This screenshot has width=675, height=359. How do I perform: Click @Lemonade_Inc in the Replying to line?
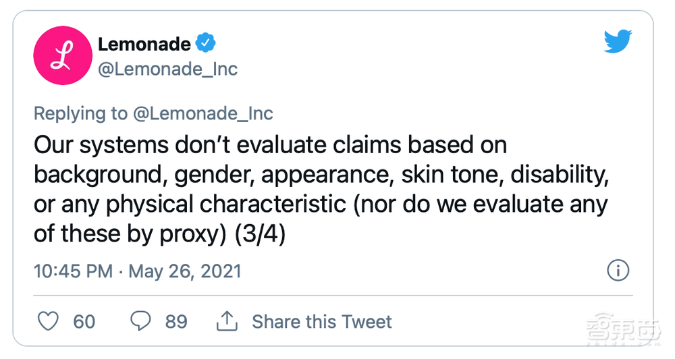pyautogui.click(x=202, y=113)
